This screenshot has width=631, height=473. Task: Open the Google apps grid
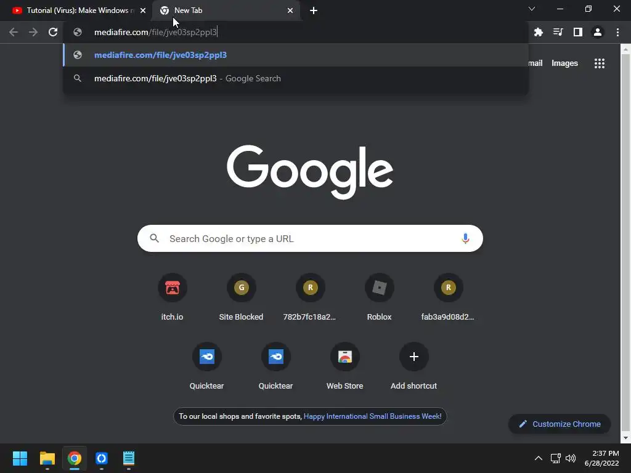600,63
